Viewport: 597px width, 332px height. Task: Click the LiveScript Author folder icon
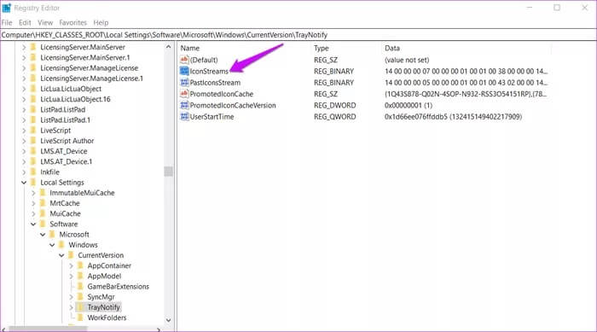[33, 141]
